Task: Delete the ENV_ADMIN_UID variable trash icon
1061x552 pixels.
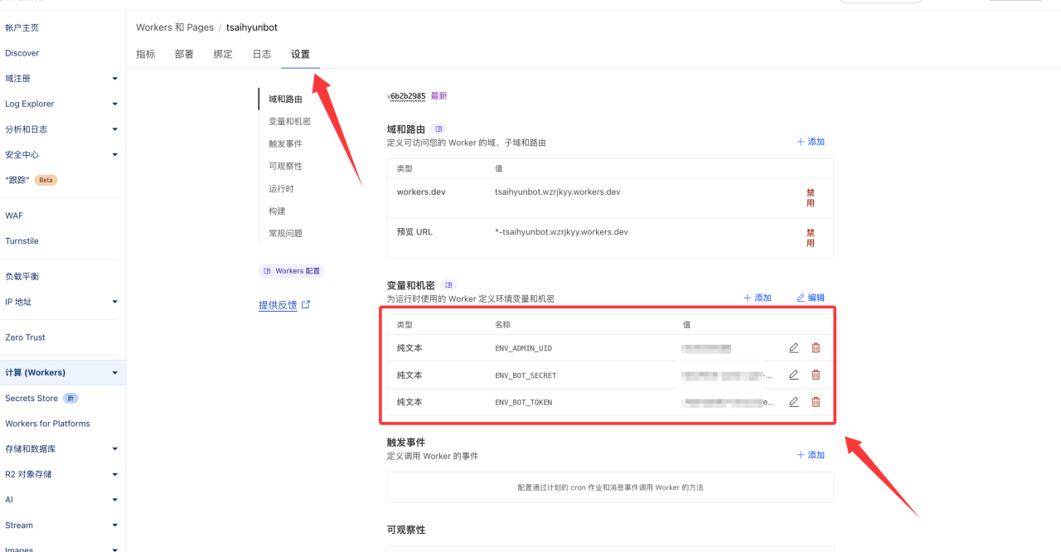Action: [x=816, y=348]
